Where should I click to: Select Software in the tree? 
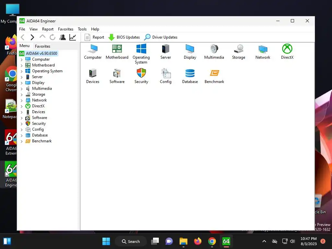click(39, 117)
